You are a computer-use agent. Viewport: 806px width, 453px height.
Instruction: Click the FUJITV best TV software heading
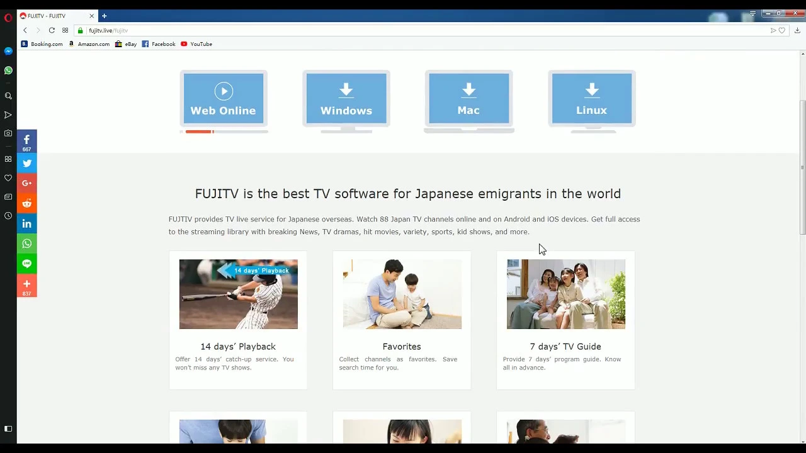coord(408,194)
